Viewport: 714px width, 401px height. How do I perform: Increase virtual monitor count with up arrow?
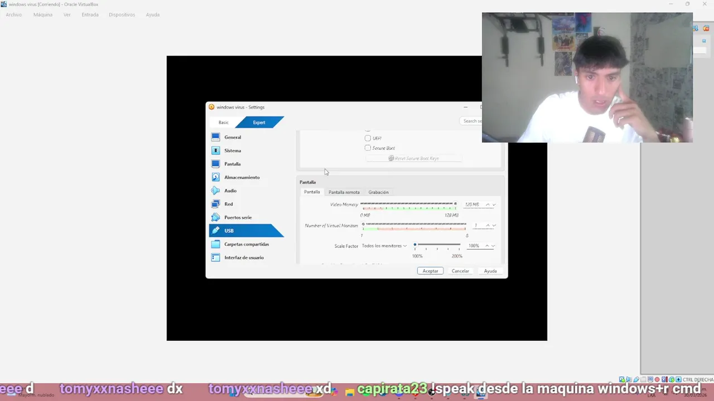click(x=488, y=226)
